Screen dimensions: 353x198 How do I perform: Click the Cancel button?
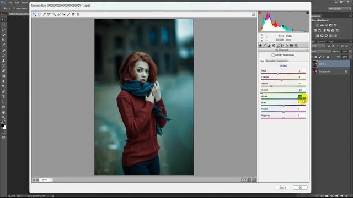(x=283, y=188)
